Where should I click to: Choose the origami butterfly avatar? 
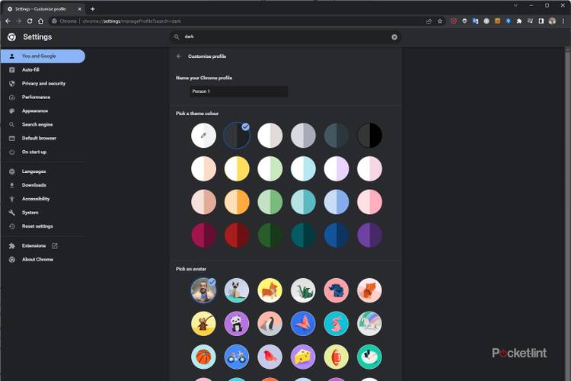[303, 324]
